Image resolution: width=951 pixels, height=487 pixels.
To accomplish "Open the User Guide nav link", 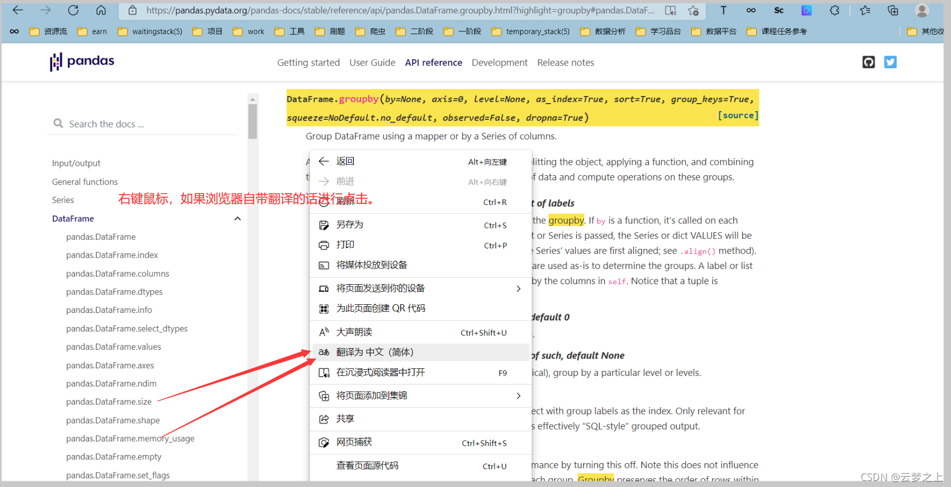I will [372, 62].
